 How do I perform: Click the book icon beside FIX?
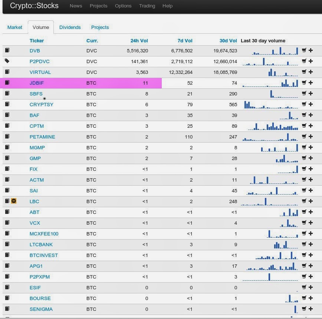coord(7,169)
